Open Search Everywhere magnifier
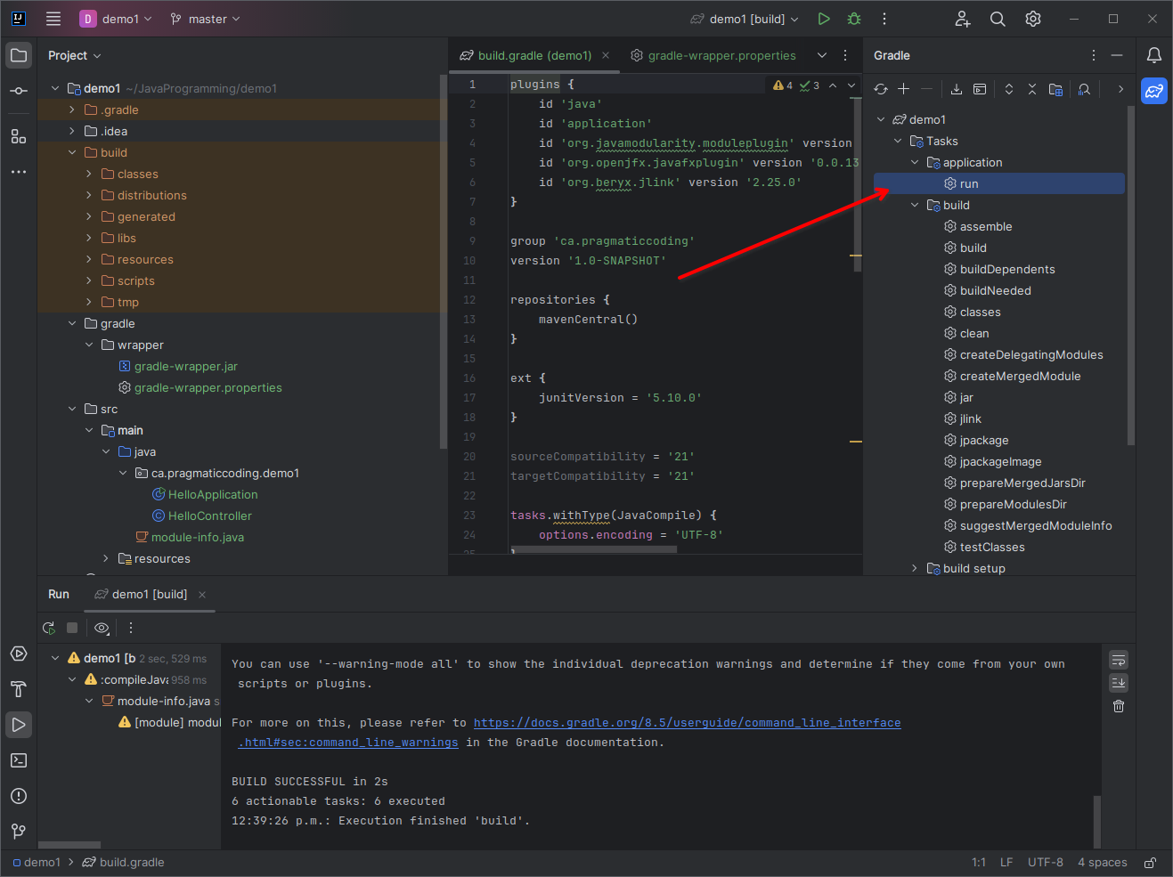This screenshot has height=877, width=1173. [998, 19]
